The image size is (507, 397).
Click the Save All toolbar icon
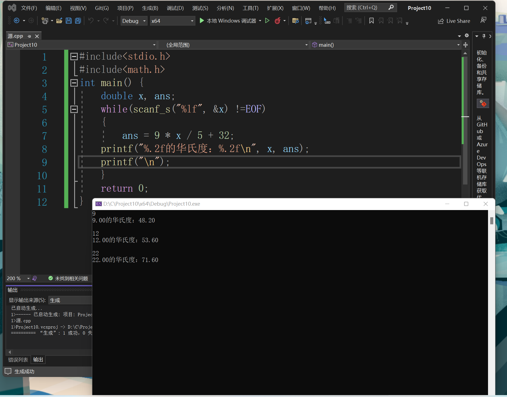pyautogui.click(x=78, y=21)
